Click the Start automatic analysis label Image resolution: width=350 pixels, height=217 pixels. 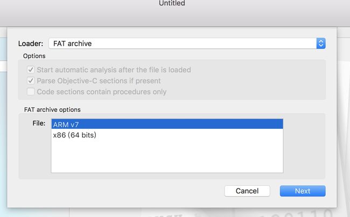point(114,70)
